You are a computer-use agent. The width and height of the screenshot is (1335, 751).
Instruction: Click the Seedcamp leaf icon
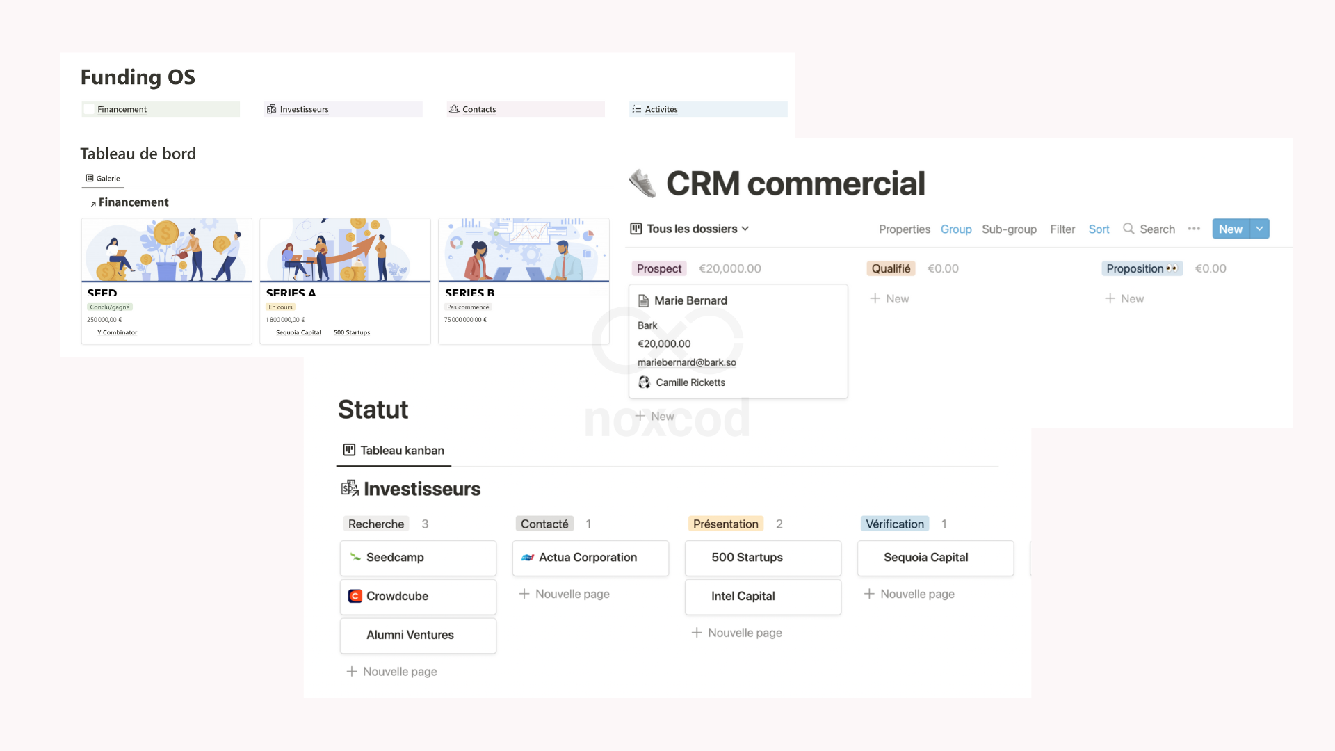click(x=355, y=557)
